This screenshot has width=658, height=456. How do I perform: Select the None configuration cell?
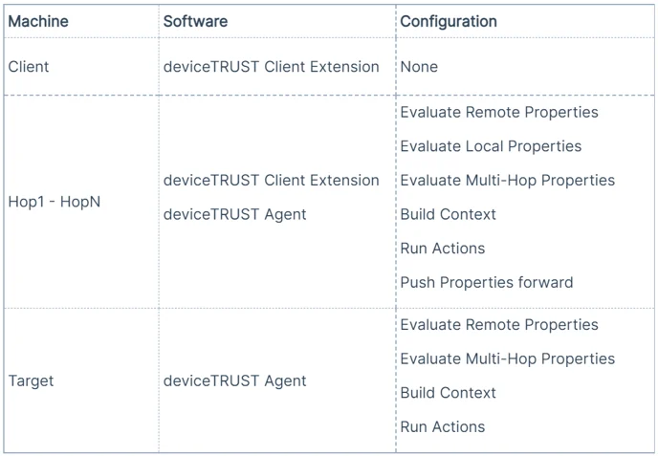[x=419, y=67]
